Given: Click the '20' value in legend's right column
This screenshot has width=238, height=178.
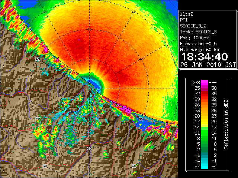Looking at the screenshot, I should point(214,122).
